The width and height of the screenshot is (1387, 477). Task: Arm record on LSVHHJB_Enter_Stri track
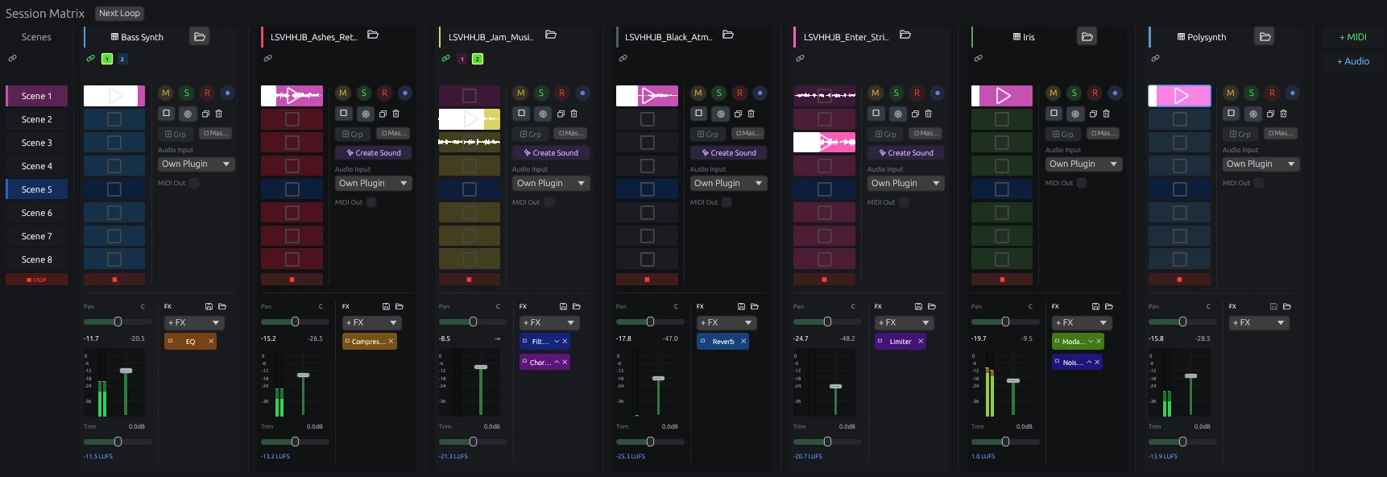click(917, 93)
